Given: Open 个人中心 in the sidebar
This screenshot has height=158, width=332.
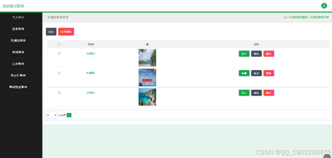Looking at the screenshot, I should coord(18,17).
